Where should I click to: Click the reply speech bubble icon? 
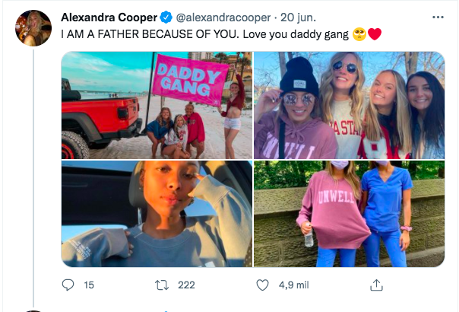pyautogui.click(x=68, y=285)
